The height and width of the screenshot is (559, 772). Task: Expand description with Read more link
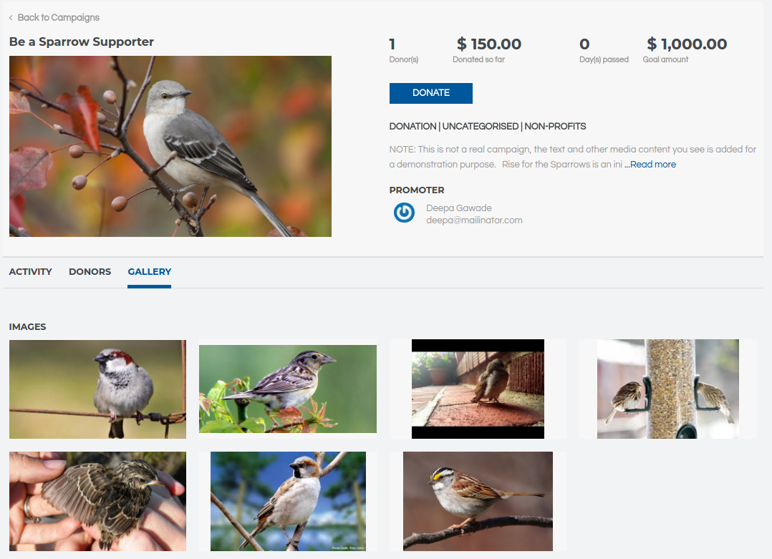650,165
